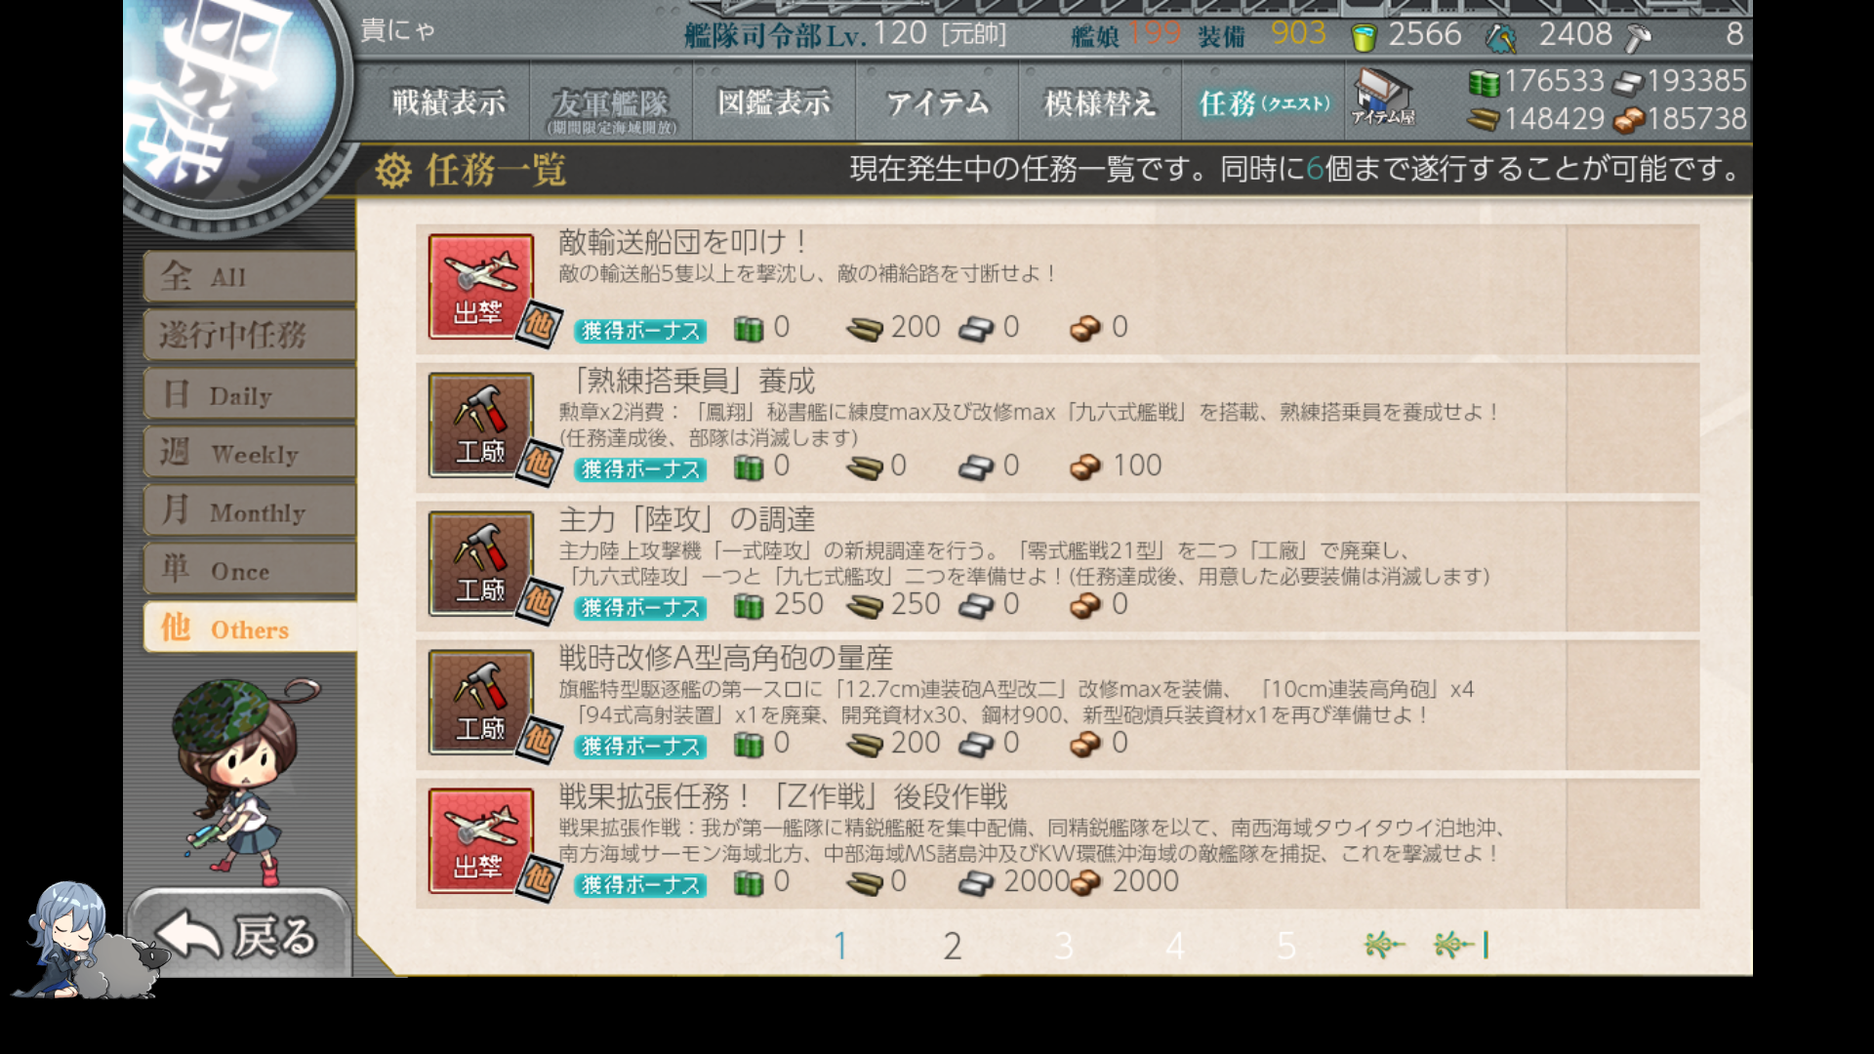Select the 遂行中任務 filter

tap(250, 335)
